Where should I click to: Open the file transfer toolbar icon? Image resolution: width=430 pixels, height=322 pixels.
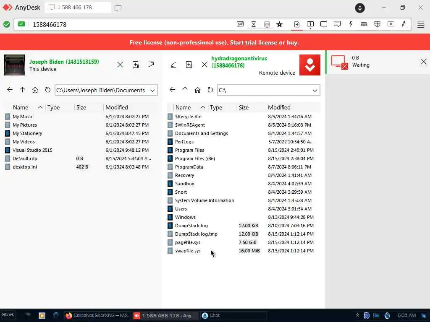[297, 24]
